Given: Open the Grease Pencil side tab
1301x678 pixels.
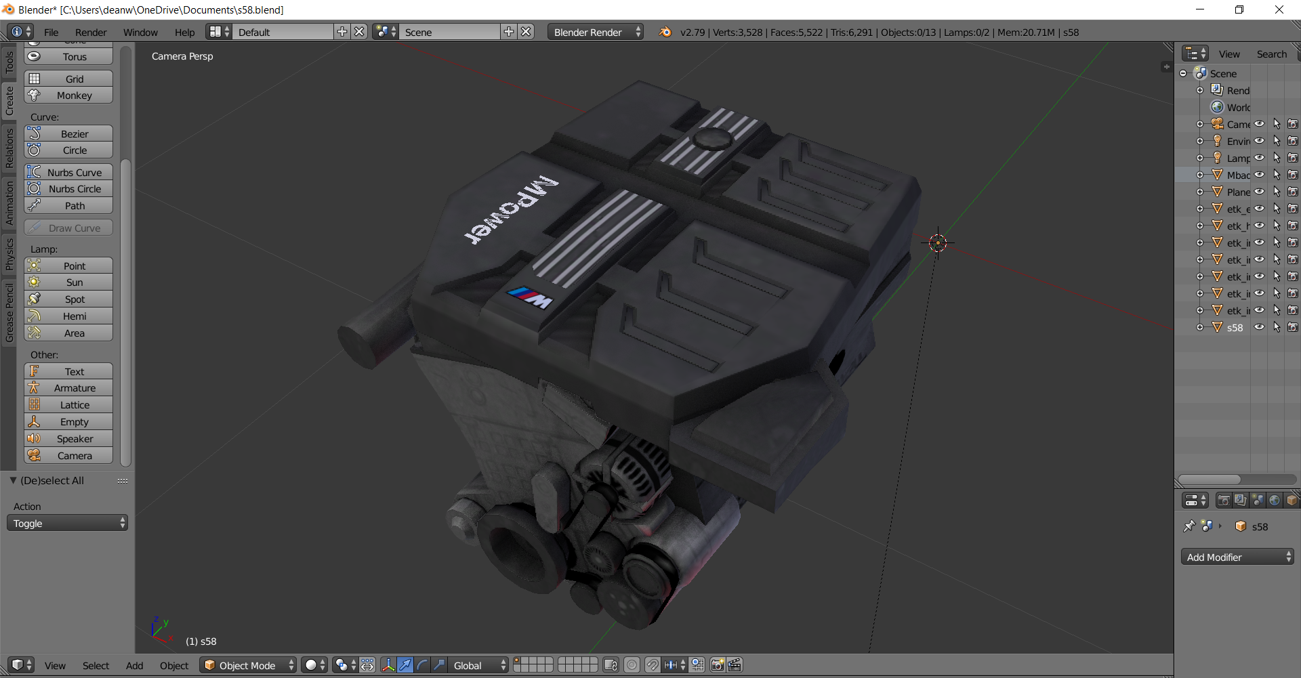Looking at the screenshot, I should (x=9, y=313).
